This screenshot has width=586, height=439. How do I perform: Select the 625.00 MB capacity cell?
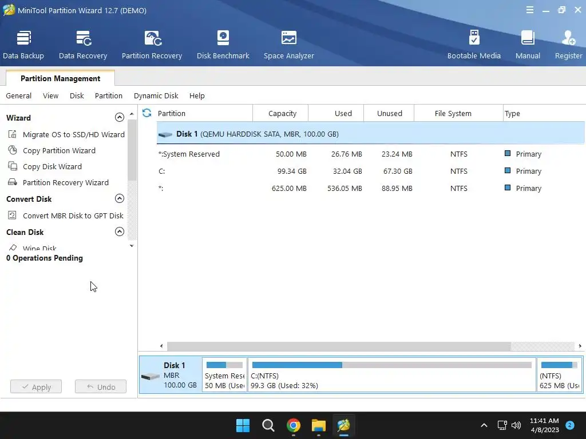[x=289, y=188]
